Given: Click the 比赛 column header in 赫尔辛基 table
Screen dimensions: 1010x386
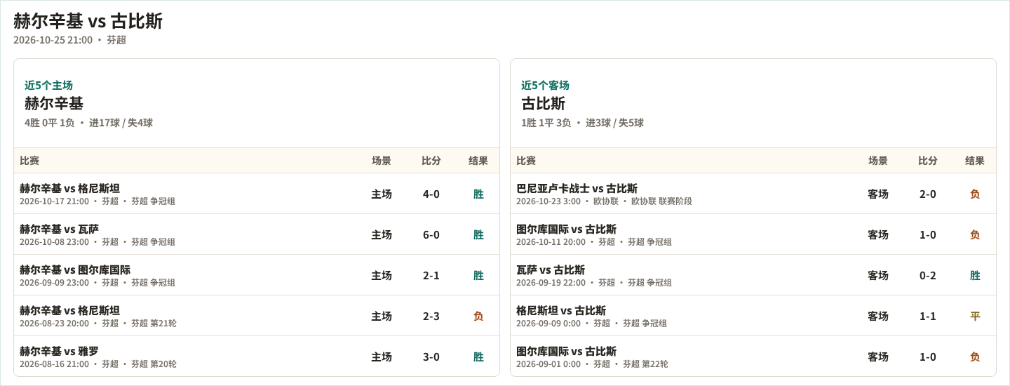Looking at the screenshot, I should click(29, 161).
